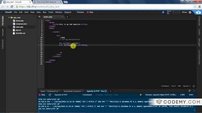This screenshot has height=113, width=202.
Task: Add a new editor tab
Action: point(67,17)
